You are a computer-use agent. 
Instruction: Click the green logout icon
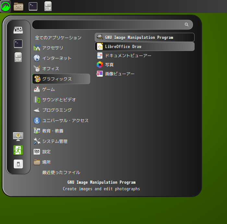(x=18, y=150)
